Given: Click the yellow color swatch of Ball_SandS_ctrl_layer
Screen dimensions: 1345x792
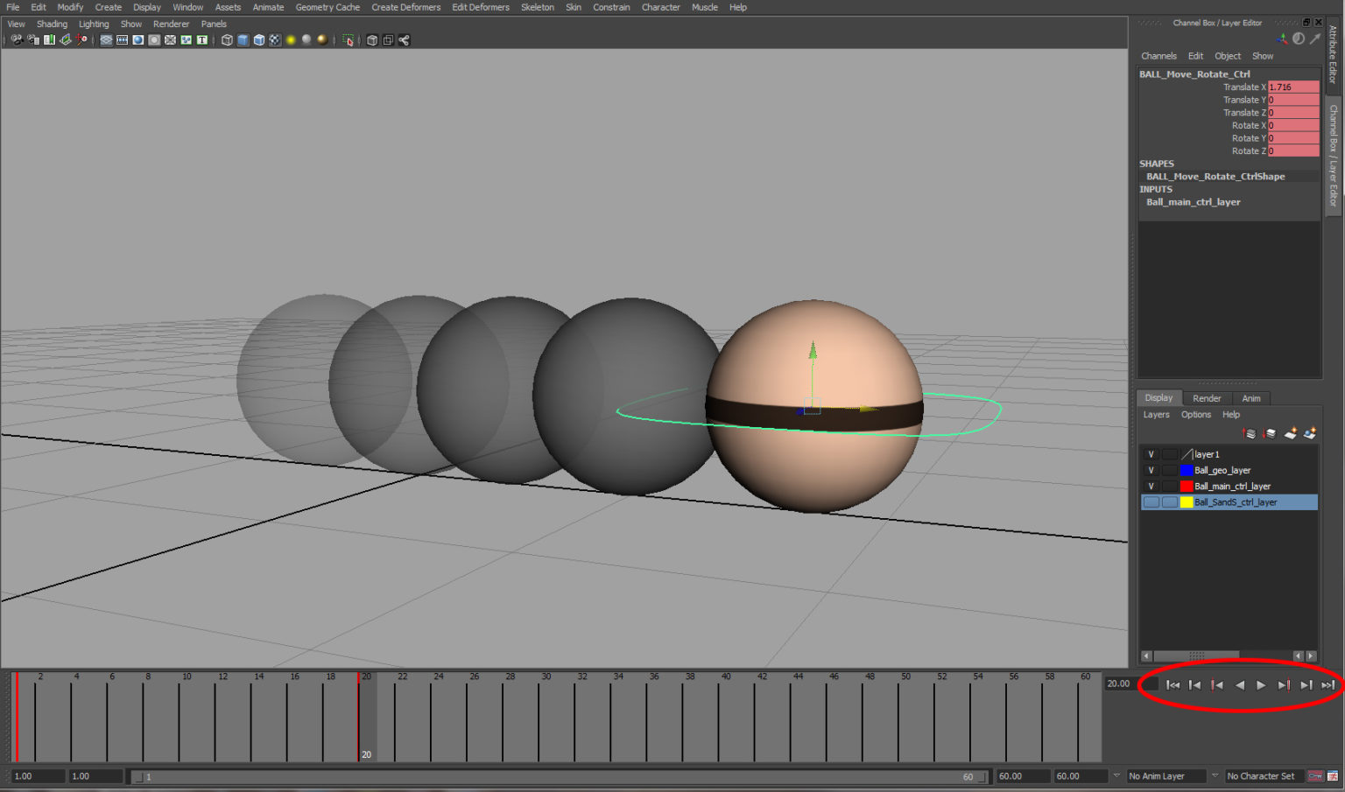Looking at the screenshot, I should pyautogui.click(x=1187, y=502).
